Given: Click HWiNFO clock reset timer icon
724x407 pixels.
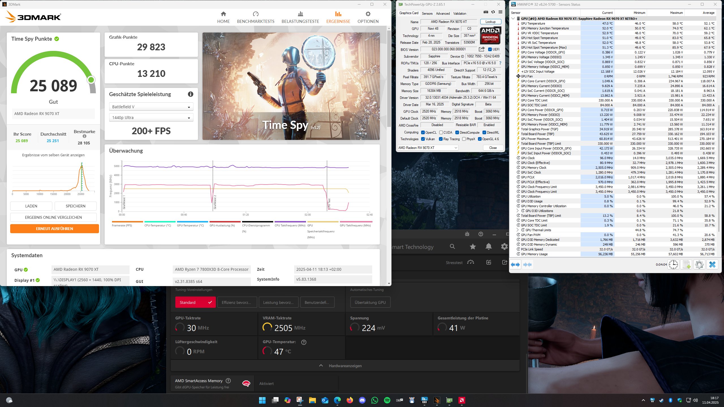Looking at the screenshot, I should coord(673,265).
